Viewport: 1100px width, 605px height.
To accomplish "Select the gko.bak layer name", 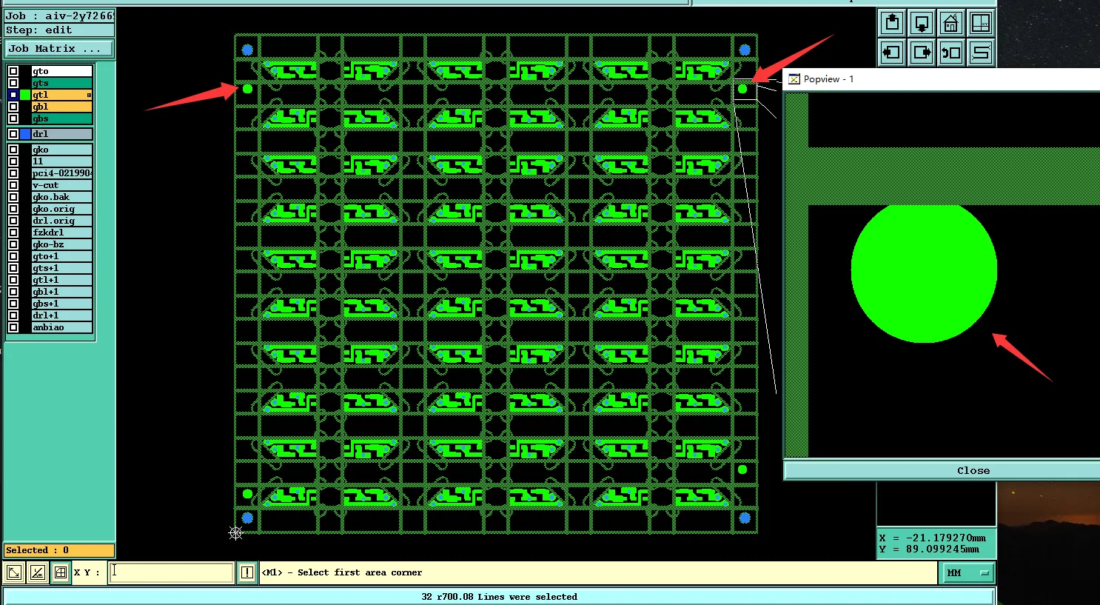I will click(x=62, y=197).
